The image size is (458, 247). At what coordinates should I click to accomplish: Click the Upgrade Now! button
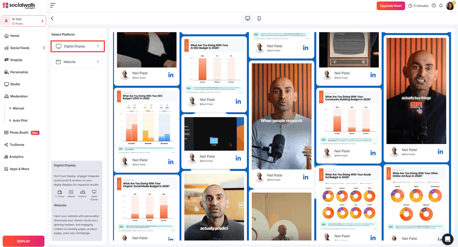[390, 6]
